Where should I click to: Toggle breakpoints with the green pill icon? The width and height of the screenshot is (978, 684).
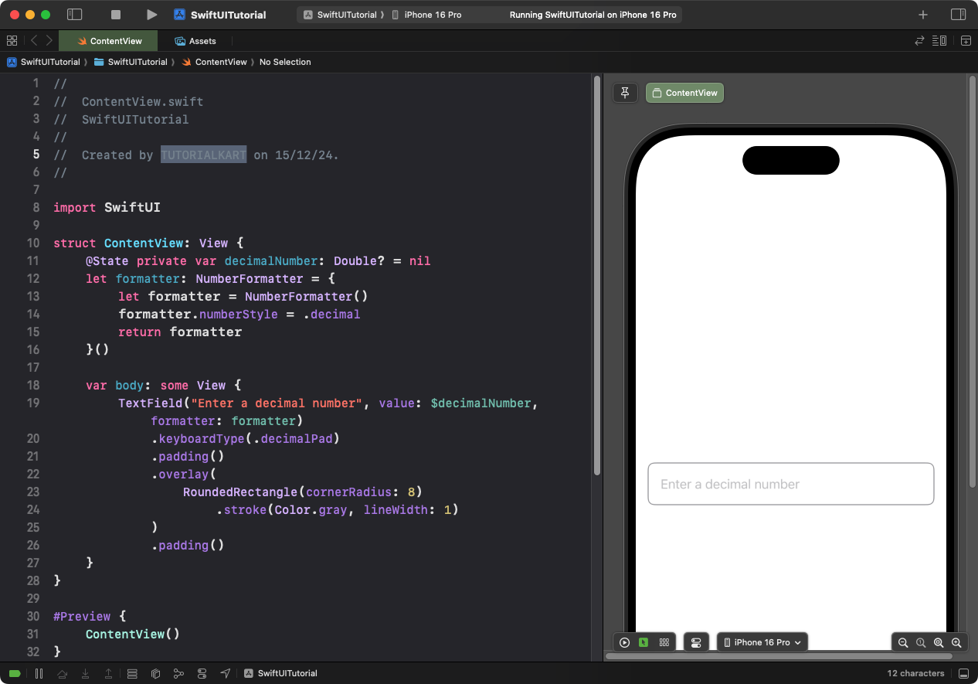tap(15, 673)
